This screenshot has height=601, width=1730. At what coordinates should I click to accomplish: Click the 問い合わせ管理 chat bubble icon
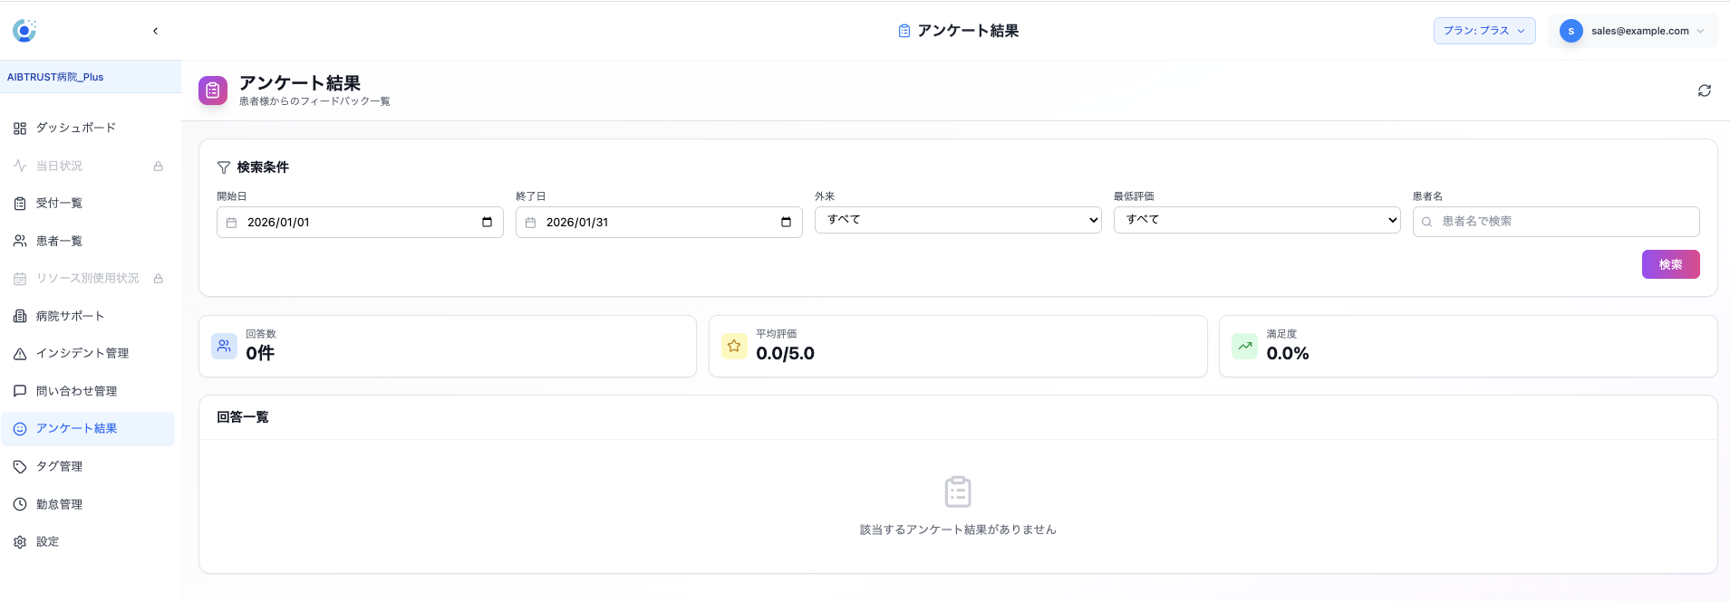tap(20, 391)
